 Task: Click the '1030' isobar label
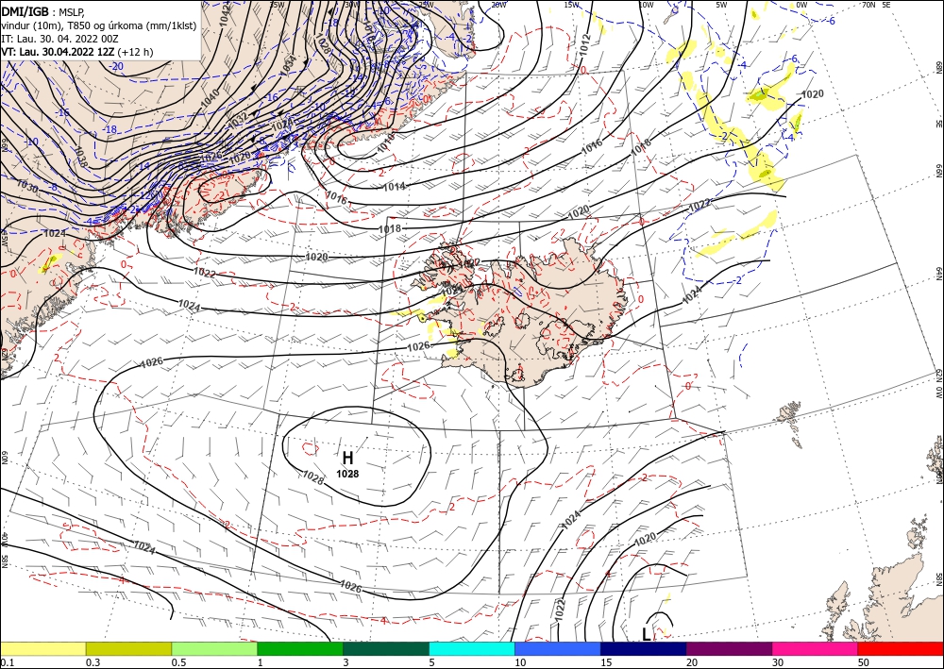point(27,188)
